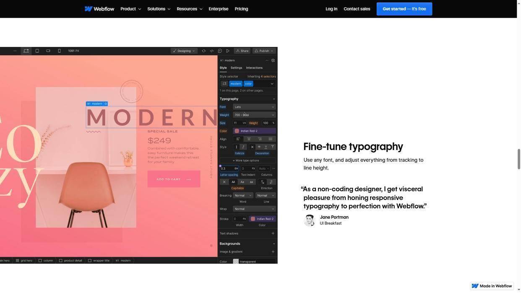Image resolution: width=521 pixels, height=293 pixels.
Task: Open the Product menu in navigation
Action: pos(130,9)
